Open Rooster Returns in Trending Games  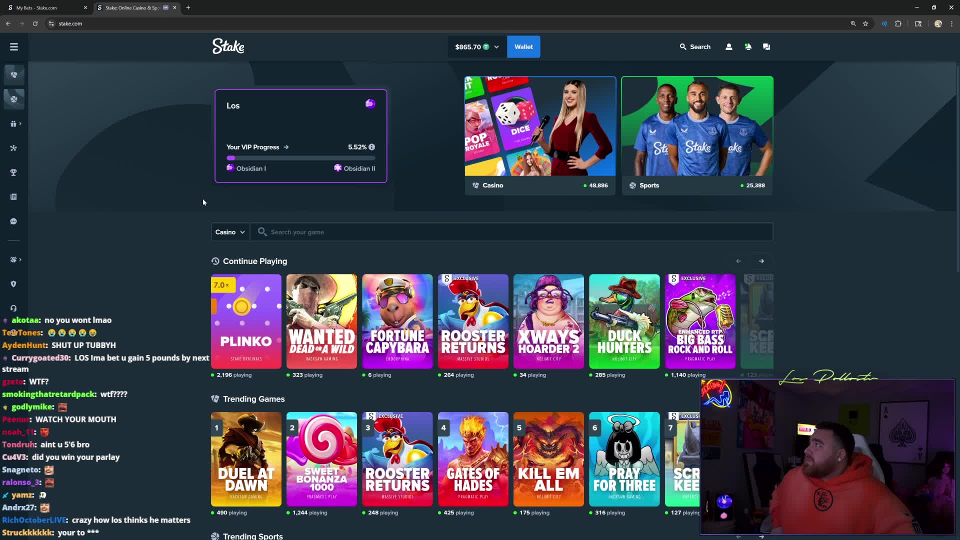coord(397,459)
